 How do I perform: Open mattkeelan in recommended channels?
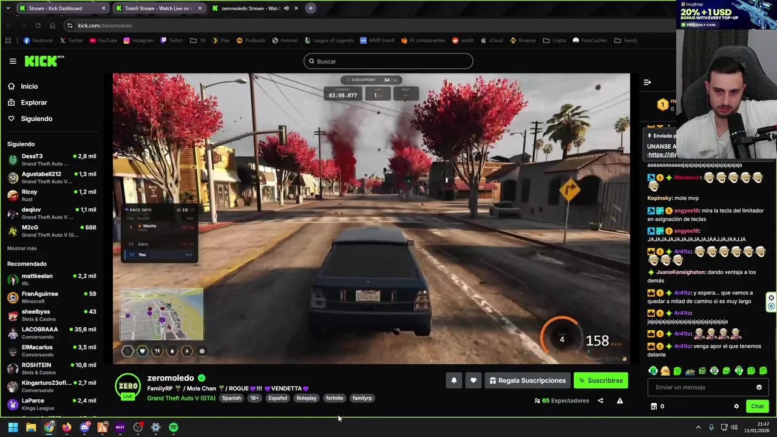point(52,279)
